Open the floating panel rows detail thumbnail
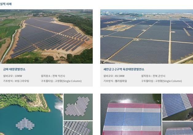 pyautogui.click(x=78, y=128)
